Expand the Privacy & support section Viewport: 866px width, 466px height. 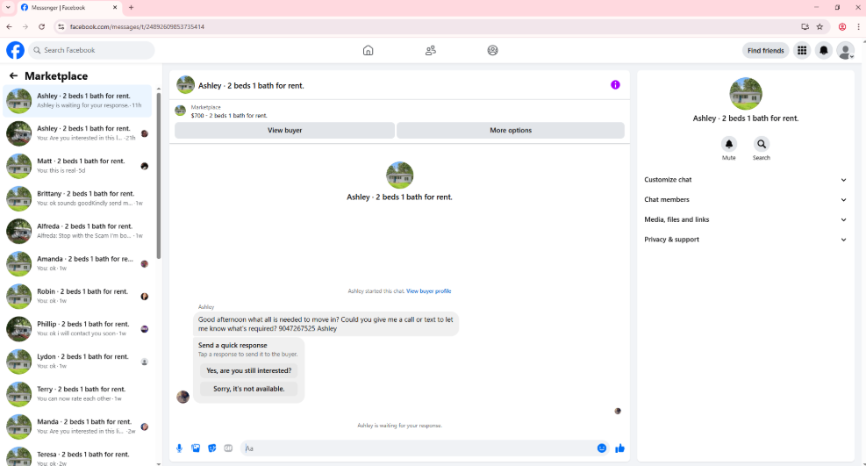[x=745, y=239]
